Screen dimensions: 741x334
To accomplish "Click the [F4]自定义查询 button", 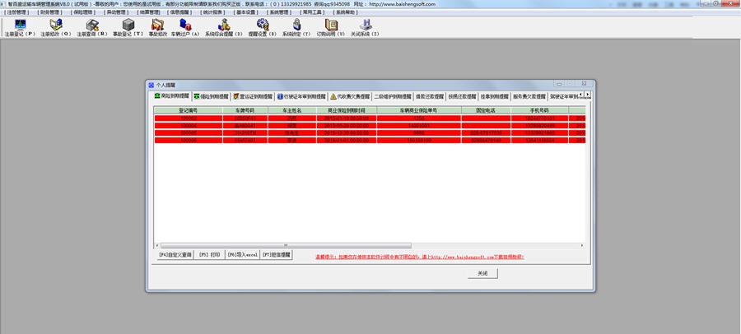I will 175,255.
